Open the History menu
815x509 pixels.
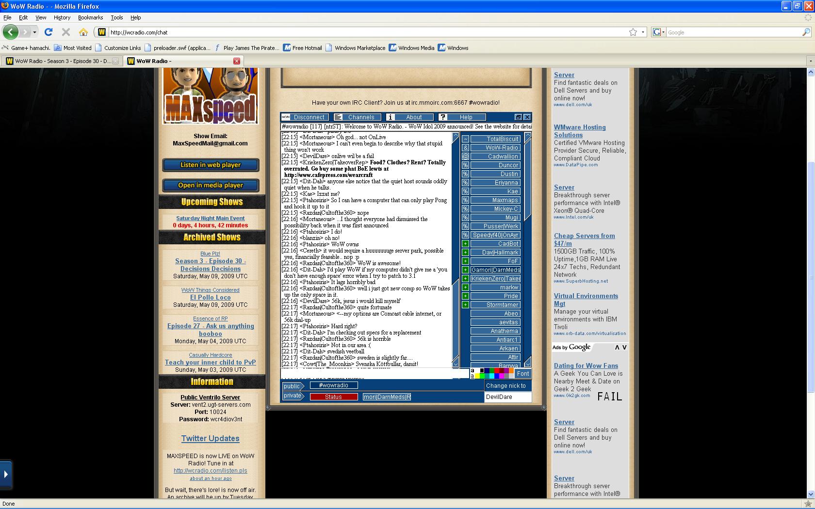click(x=62, y=17)
